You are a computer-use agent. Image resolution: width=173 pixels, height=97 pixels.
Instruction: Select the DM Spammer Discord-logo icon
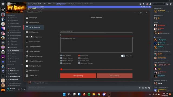coord(27,32)
